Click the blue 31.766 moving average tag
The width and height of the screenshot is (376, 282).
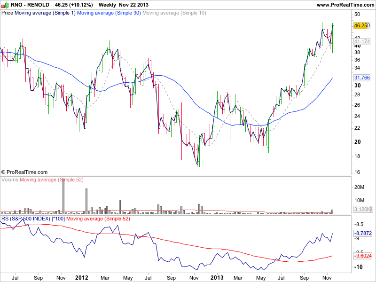[x=361, y=78]
